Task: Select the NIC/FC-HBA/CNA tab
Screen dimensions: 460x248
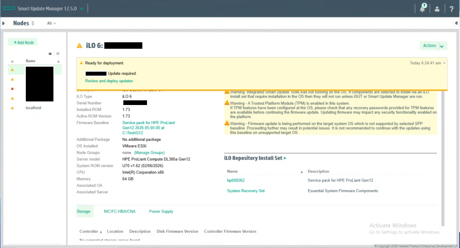Action: 120,211
